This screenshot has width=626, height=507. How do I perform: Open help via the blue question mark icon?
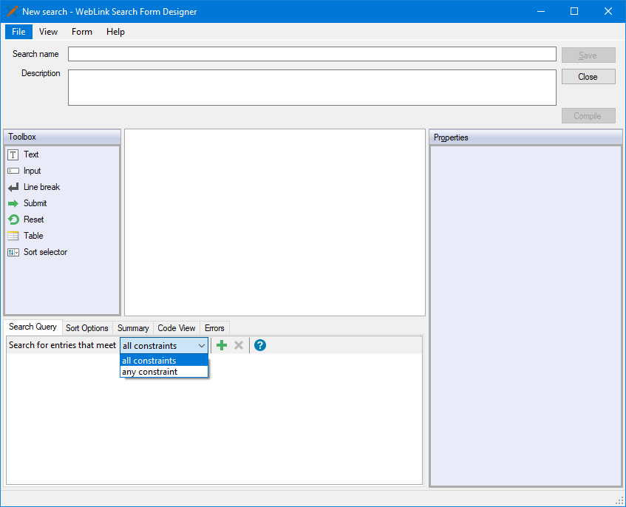pos(260,345)
